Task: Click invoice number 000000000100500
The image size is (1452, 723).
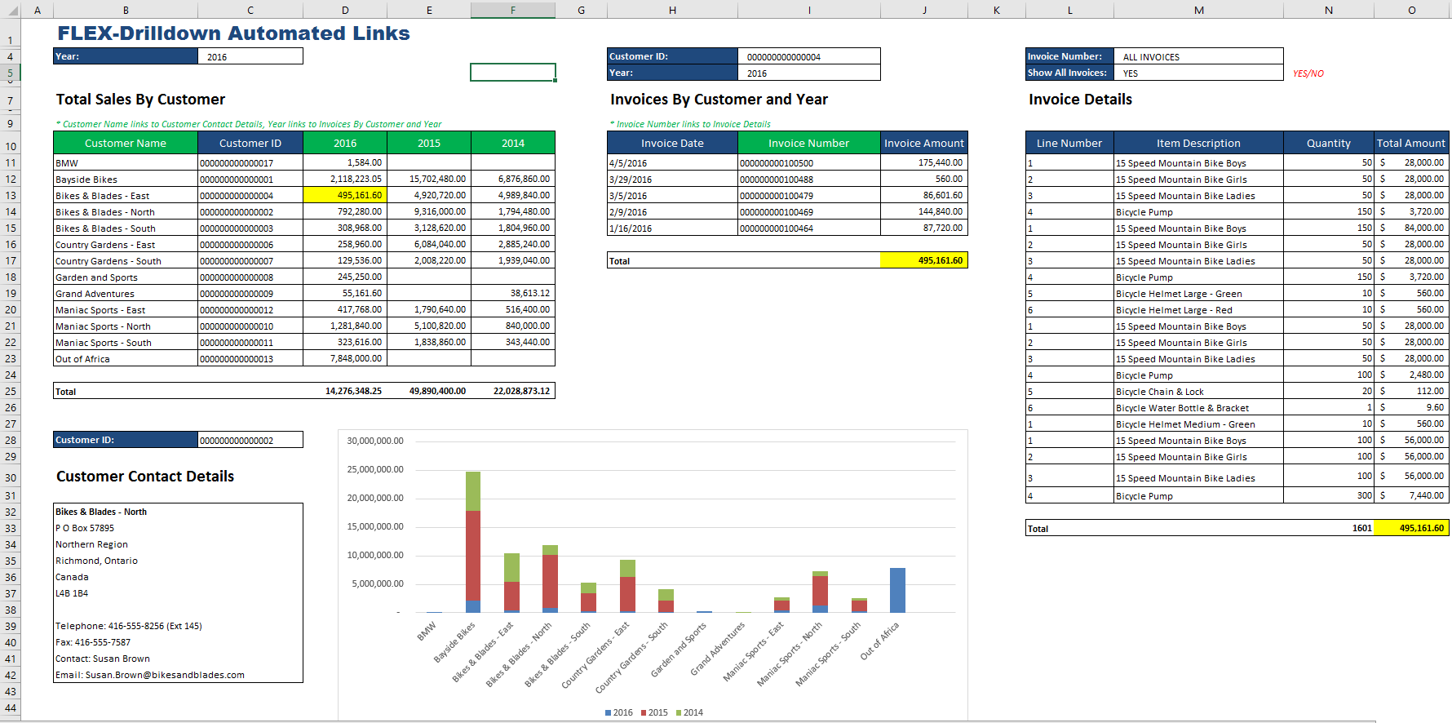Action: click(x=777, y=163)
